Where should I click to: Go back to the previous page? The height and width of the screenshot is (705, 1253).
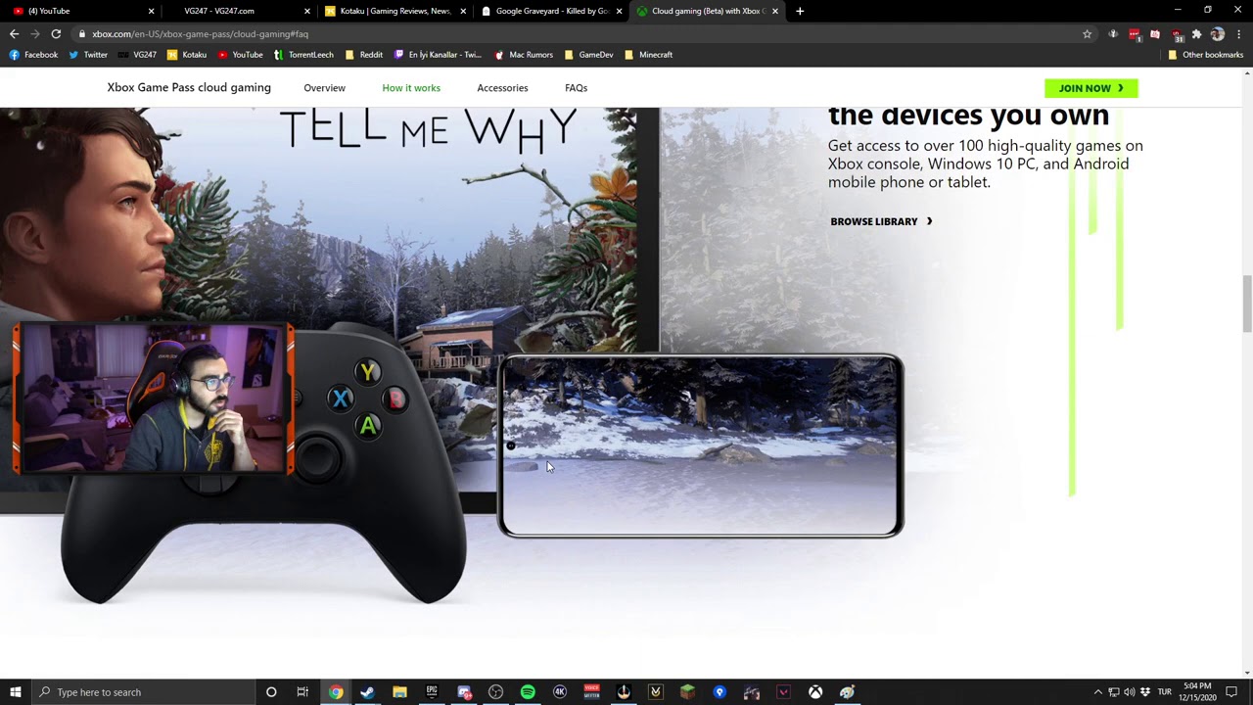pos(14,34)
